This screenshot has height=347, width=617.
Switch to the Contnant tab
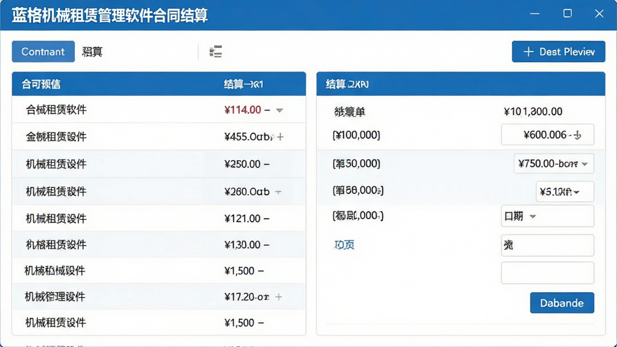click(43, 52)
